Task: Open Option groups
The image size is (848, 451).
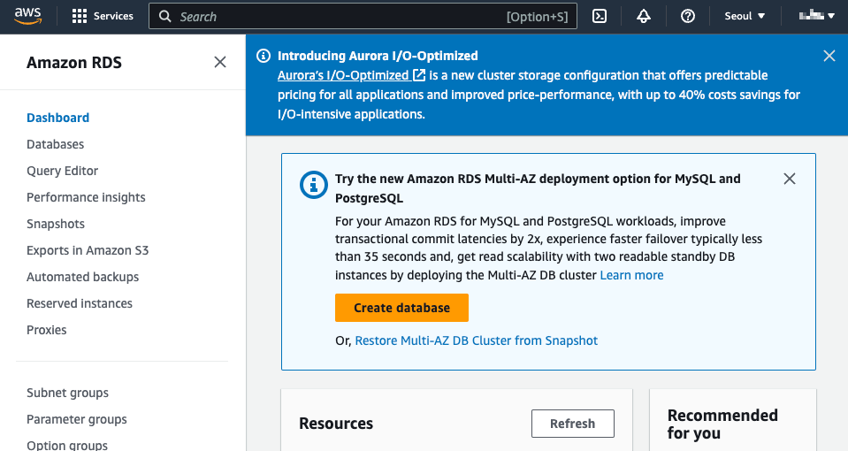Action: point(67,445)
